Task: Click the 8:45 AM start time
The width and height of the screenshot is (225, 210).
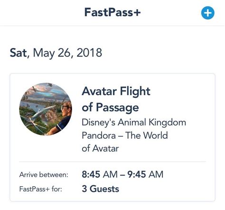Action: click(100, 174)
